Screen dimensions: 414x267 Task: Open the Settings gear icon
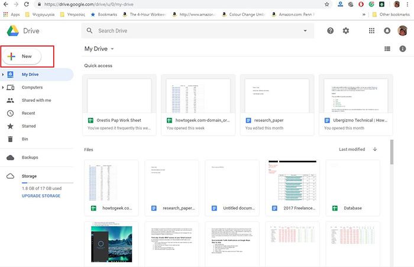pyautogui.click(x=346, y=31)
